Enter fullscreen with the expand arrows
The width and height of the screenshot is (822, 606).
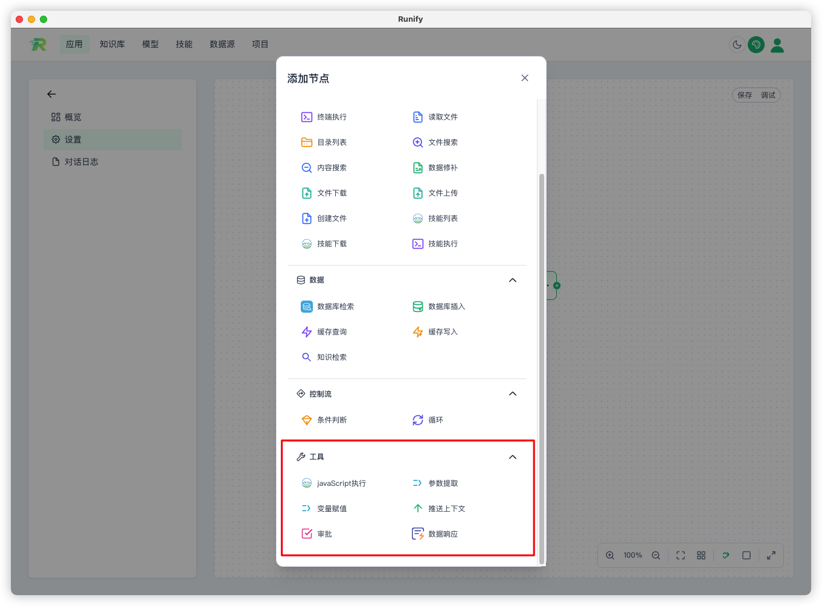pos(771,555)
